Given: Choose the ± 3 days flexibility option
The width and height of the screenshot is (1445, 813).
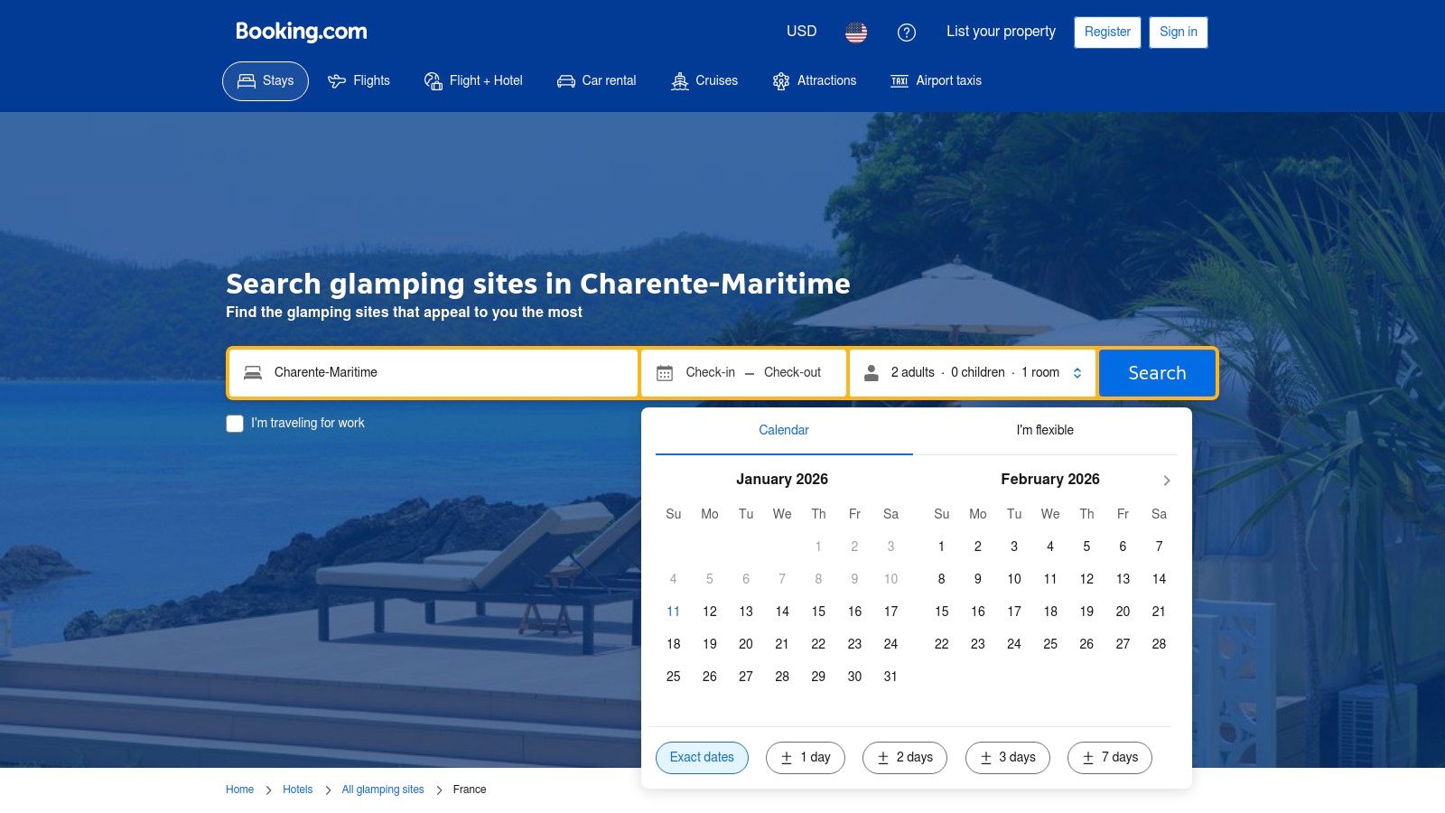Looking at the screenshot, I should click(1008, 758).
